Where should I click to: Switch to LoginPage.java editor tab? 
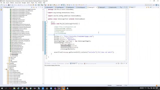pos(60,7)
